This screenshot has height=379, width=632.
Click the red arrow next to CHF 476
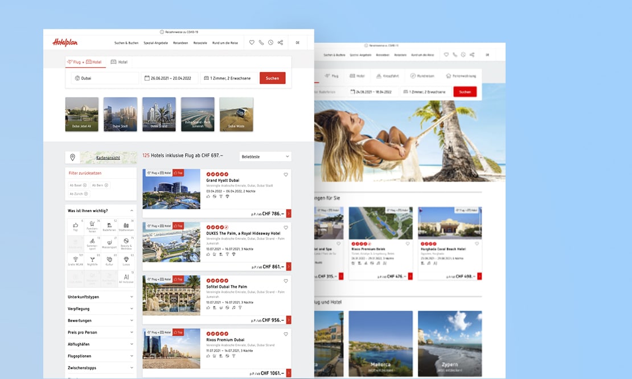point(411,277)
